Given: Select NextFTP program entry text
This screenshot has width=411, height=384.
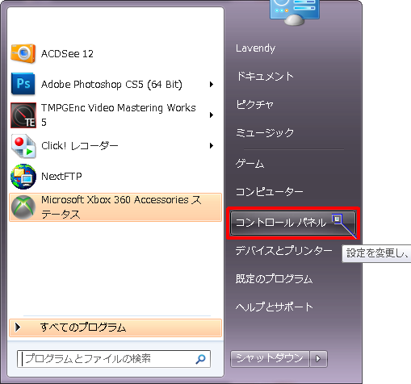Looking at the screenshot, I should point(61,177).
